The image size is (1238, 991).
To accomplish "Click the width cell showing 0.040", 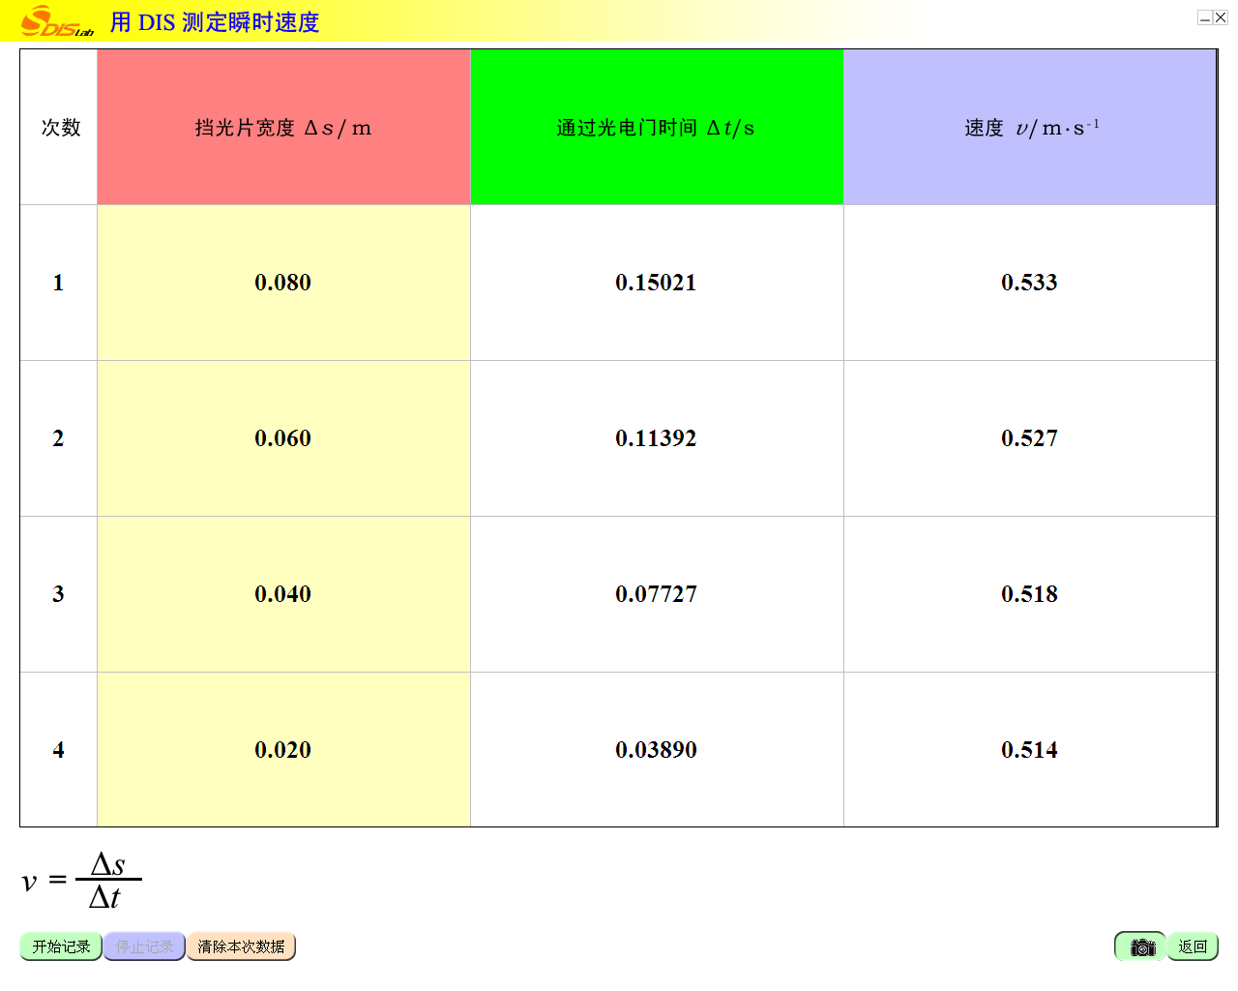I will (x=283, y=594).
